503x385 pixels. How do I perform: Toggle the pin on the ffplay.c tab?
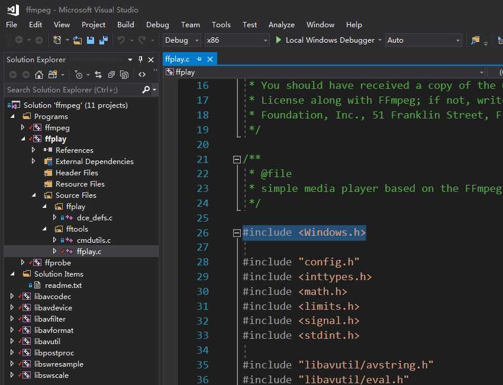[x=199, y=59]
